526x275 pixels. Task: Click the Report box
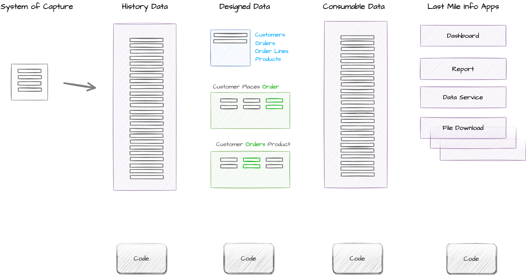coord(463,69)
